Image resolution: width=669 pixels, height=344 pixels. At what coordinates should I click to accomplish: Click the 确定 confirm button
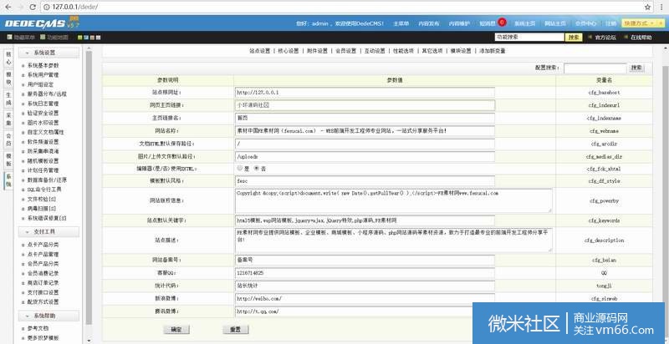coord(176,330)
